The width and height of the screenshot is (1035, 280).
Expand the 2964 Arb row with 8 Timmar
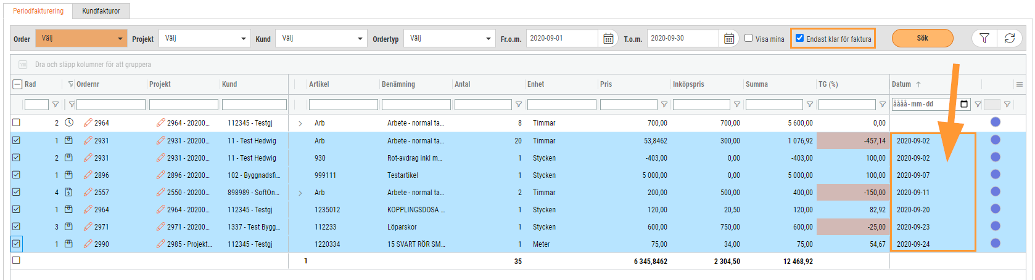click(300, 123)
